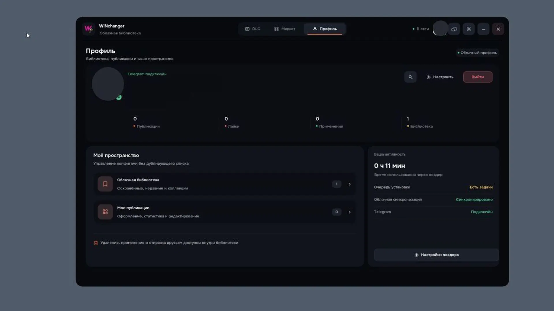Click the Очередь установки label

click(x=392, y=187)
